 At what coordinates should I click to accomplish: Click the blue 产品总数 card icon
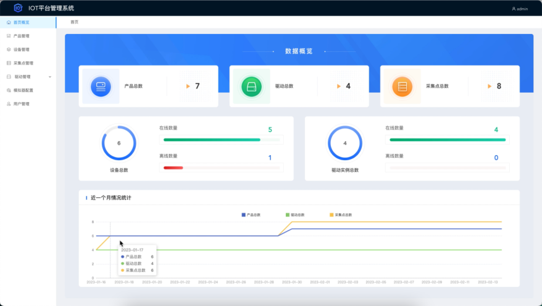pos(101,86)
